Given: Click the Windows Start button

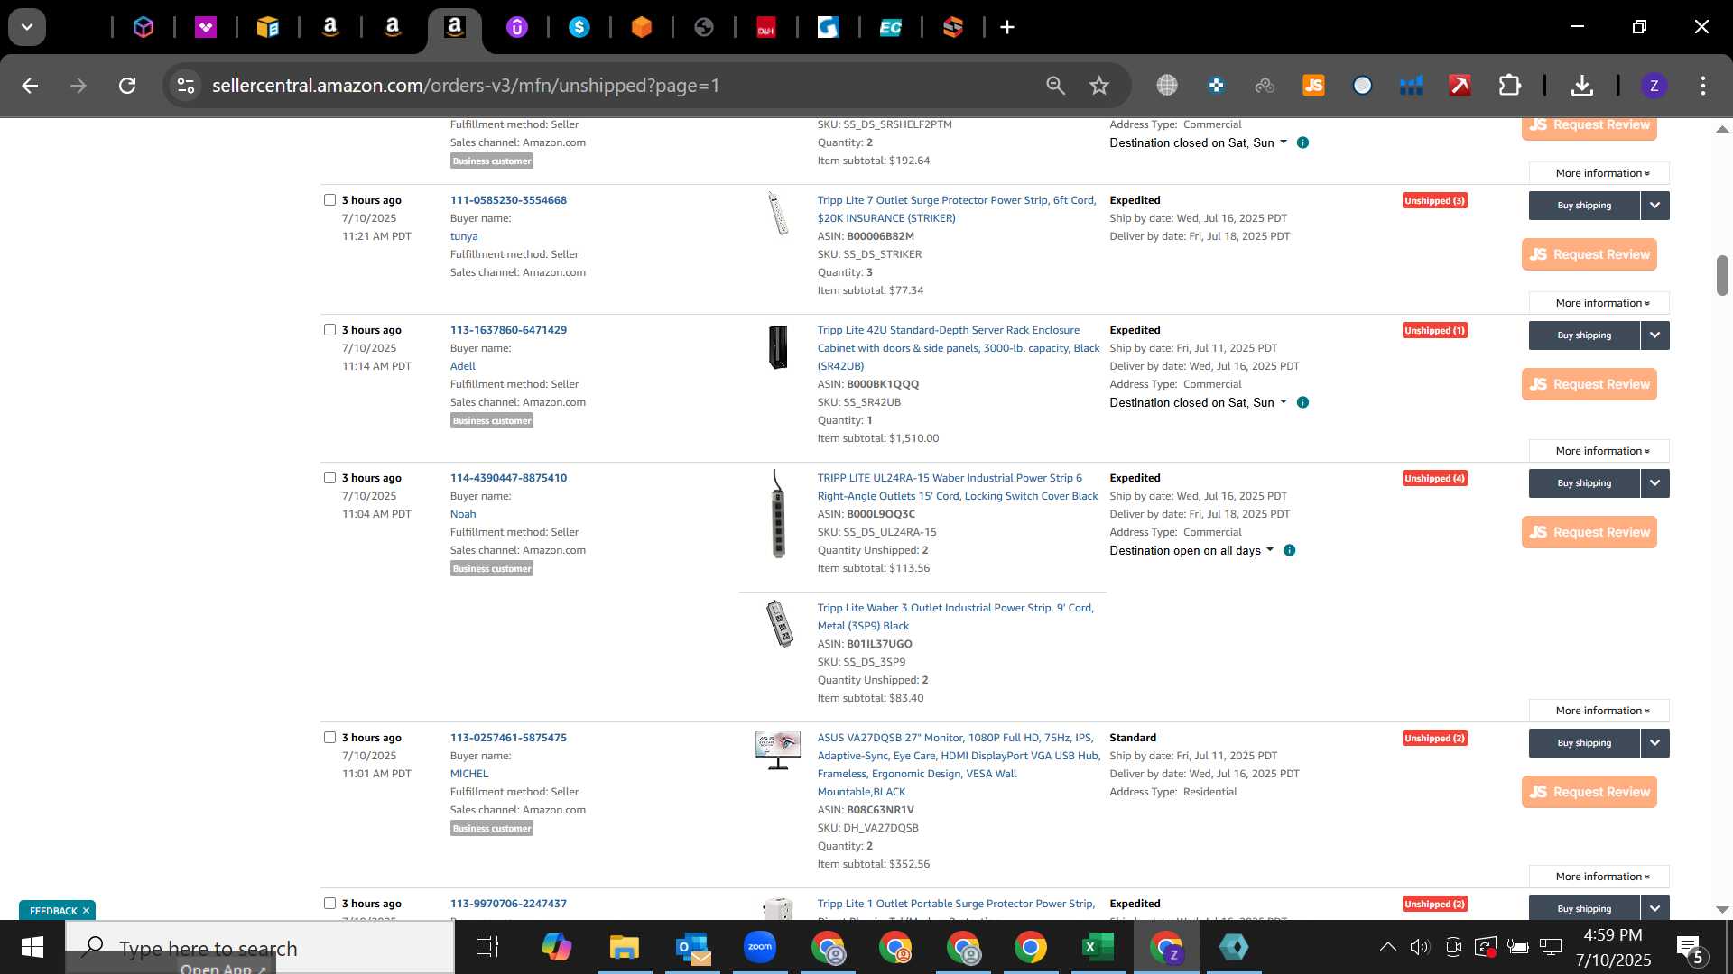Looking at the screenshot, I should click(x=32, y=947).
